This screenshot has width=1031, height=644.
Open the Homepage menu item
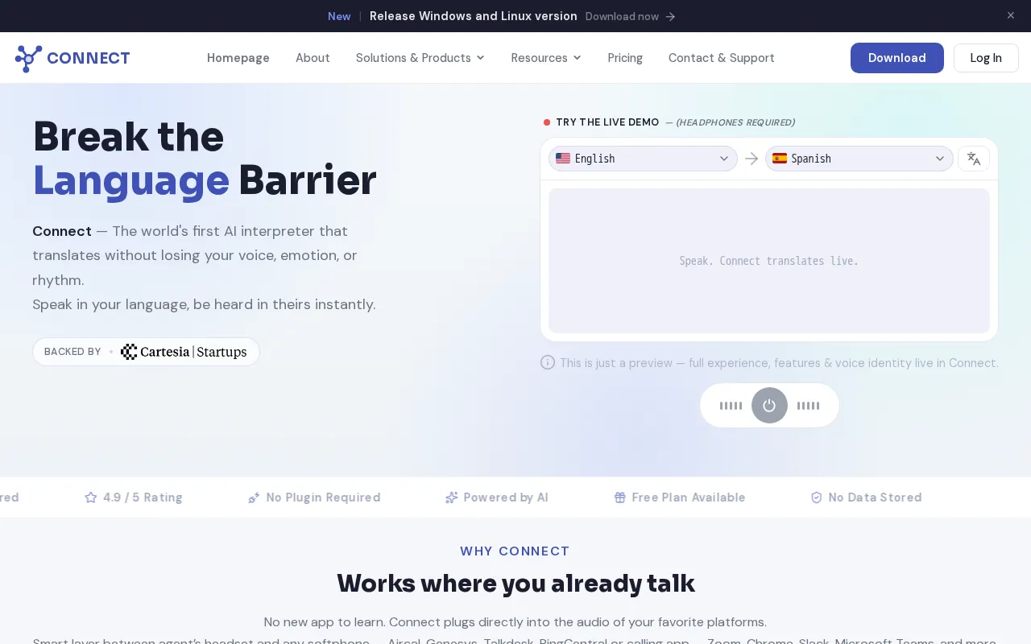238,58
